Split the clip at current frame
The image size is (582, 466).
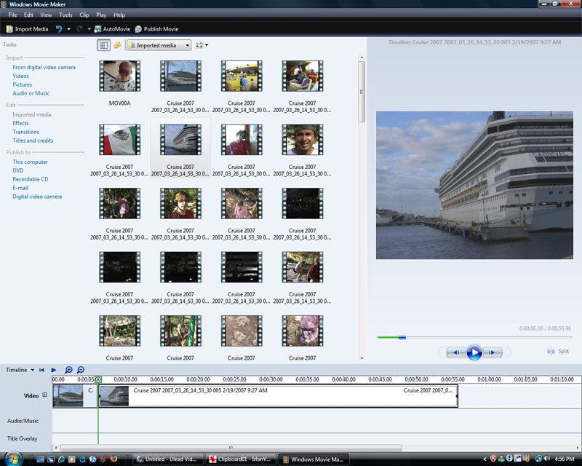[558, 351]
